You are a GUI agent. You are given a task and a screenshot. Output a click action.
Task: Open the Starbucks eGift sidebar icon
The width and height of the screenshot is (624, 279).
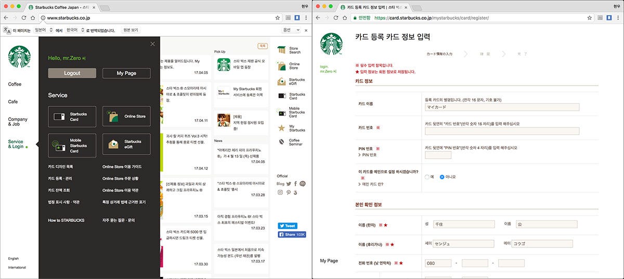281,81
